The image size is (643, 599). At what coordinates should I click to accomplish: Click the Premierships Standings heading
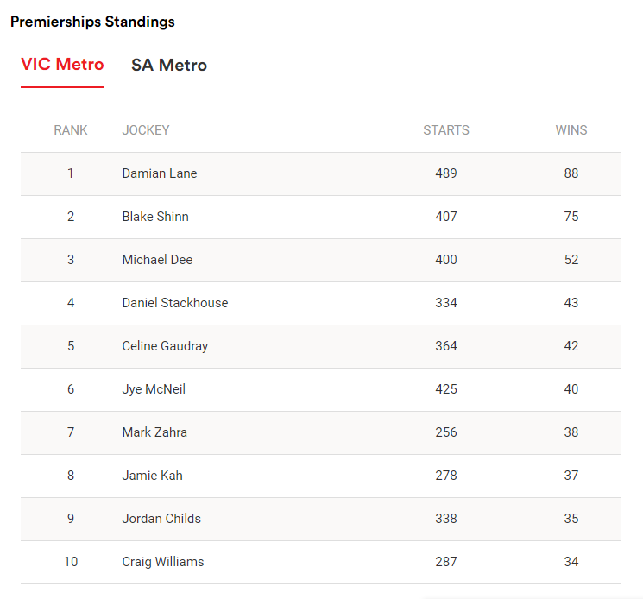[92, 22]
